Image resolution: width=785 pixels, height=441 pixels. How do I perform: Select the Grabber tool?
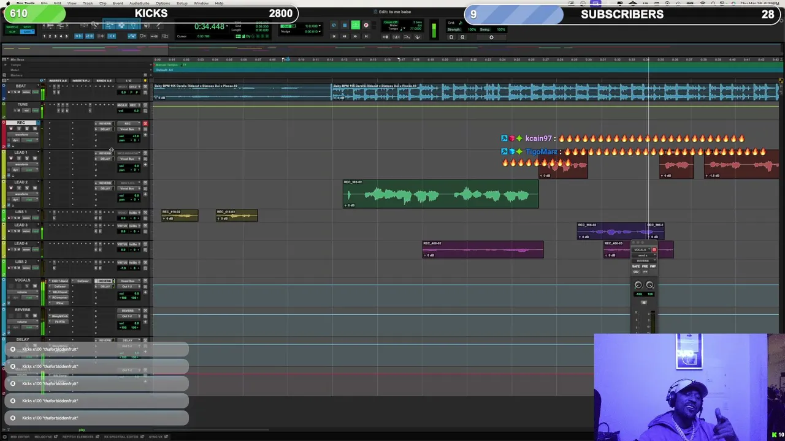[134, 26]
